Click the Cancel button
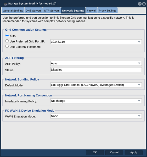Screen dimensions: 147x157 [x=114, y=153]
